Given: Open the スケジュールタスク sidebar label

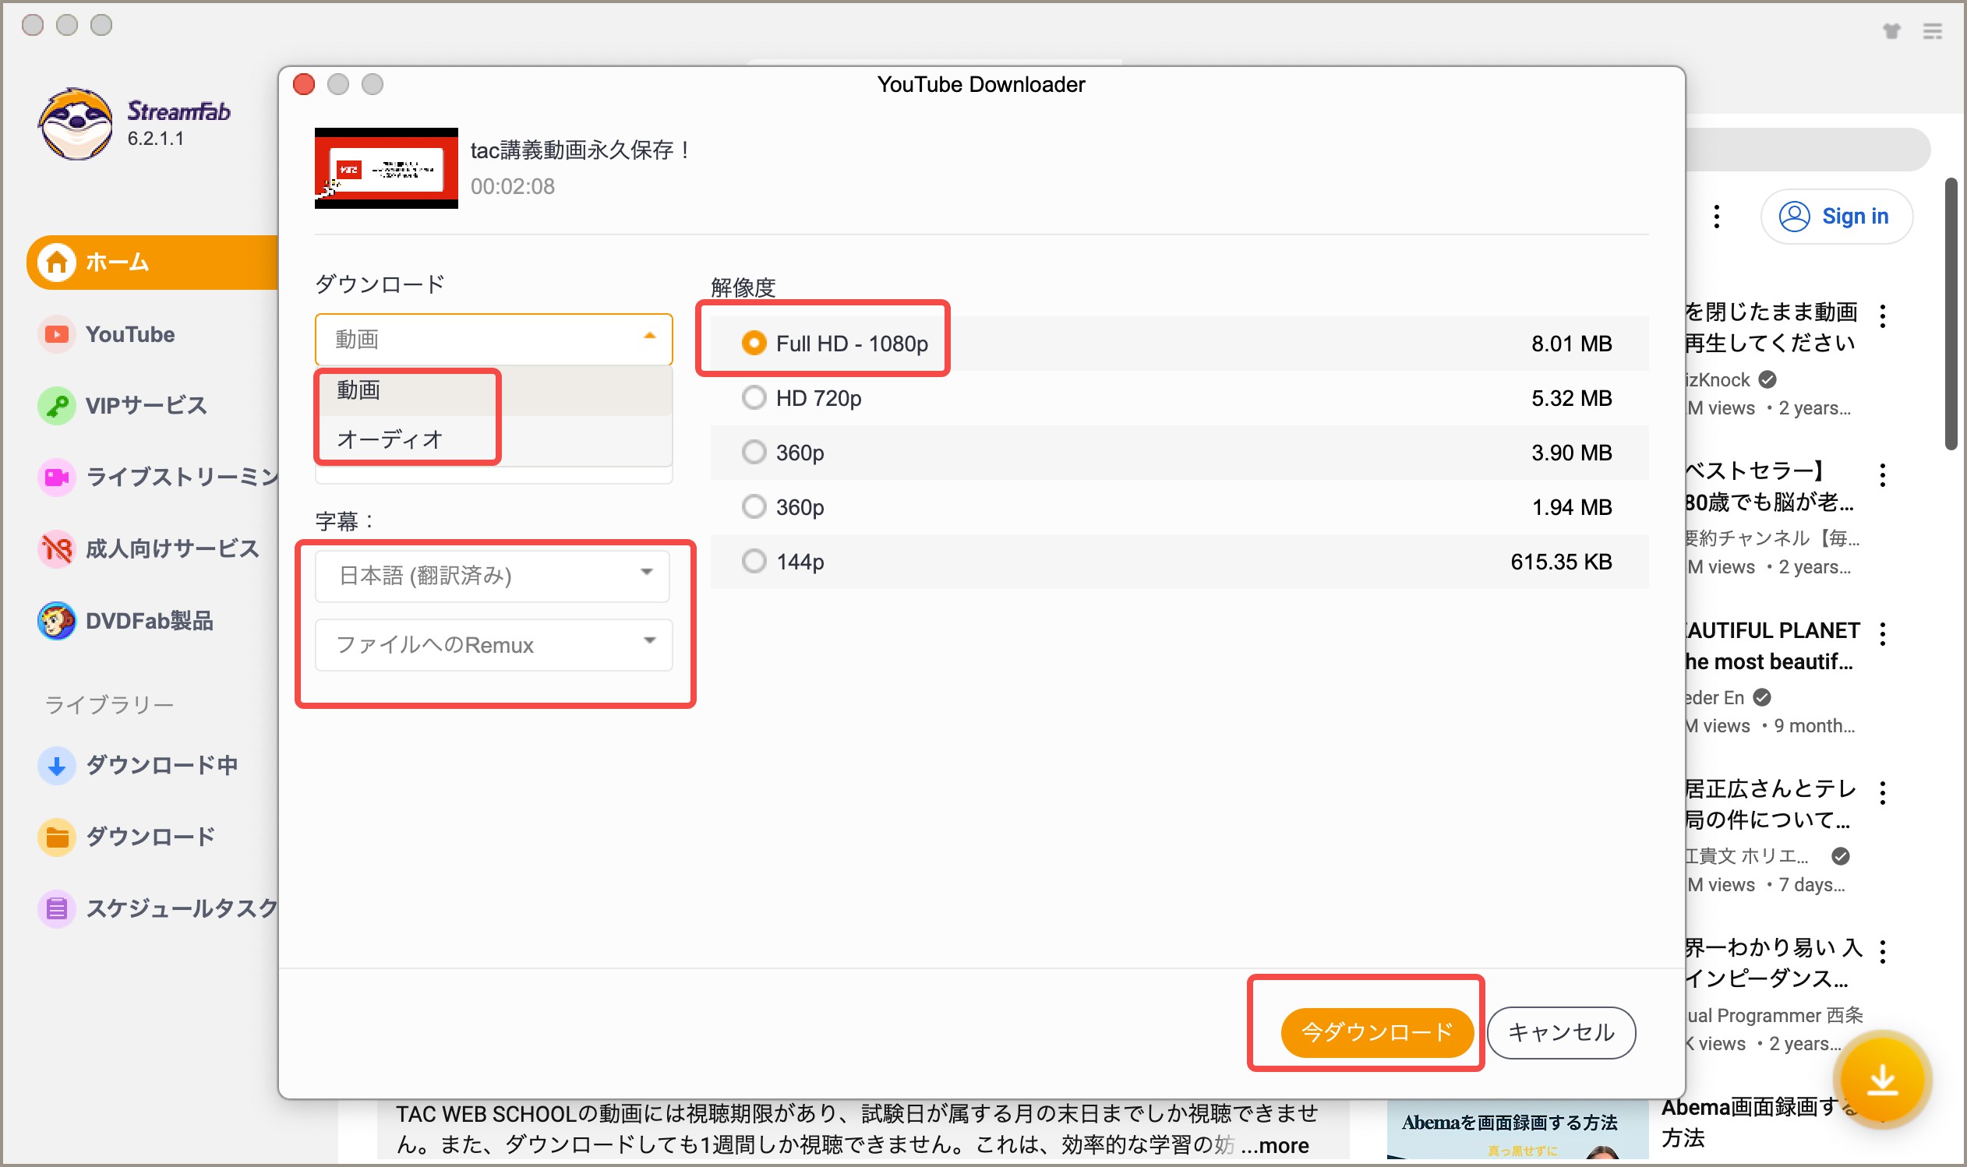Looking at the screenshot, I should [182, 908].
